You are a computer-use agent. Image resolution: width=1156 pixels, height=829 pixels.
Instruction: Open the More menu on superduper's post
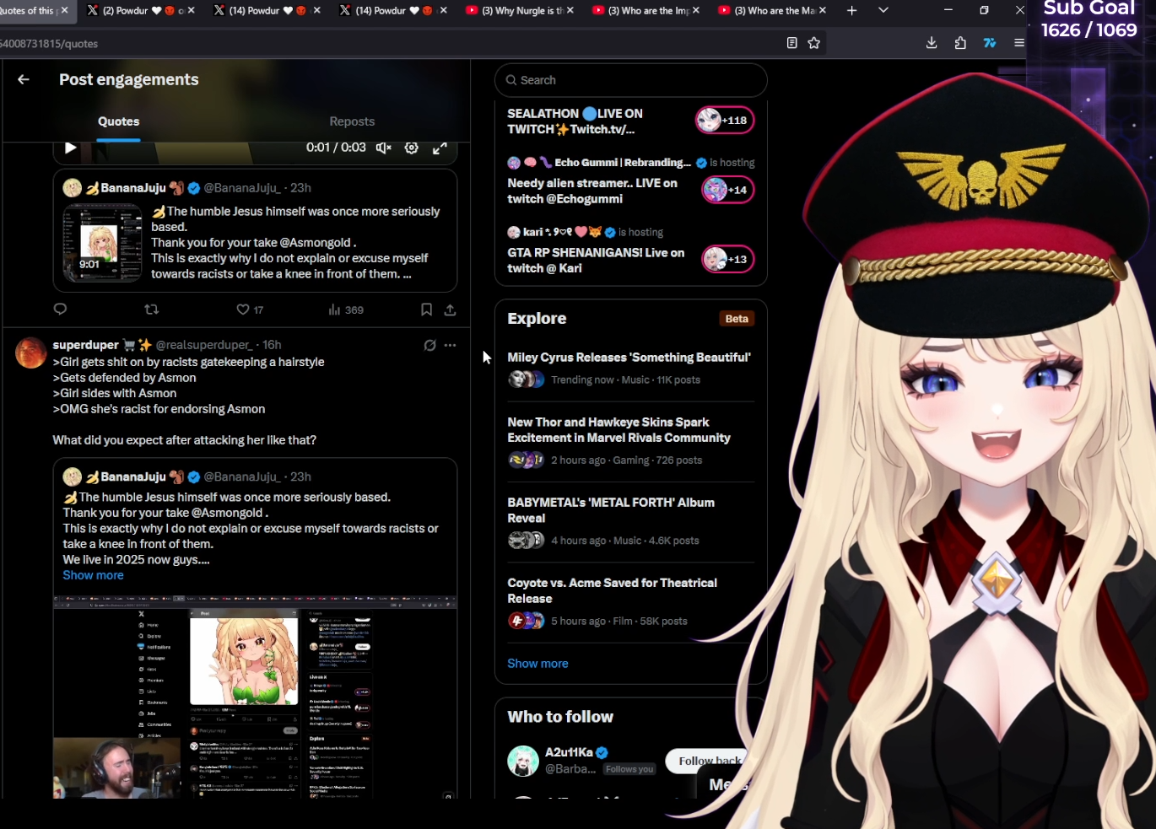coord(451,345)
